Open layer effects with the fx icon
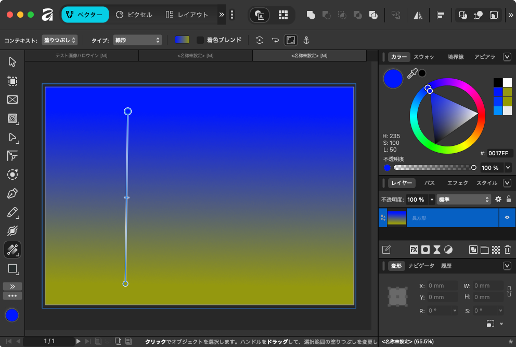This screenshot has width=516, height=347. coord(414,250)
